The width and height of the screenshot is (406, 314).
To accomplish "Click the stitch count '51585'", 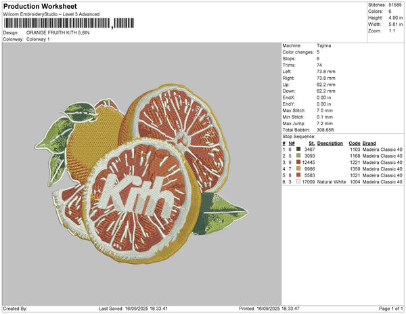I will point(395,5).
